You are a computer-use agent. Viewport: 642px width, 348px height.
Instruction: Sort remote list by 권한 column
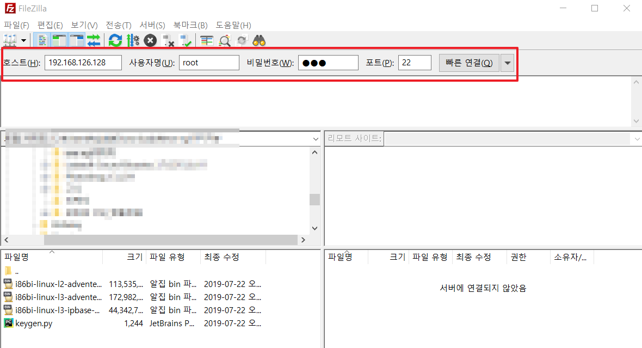528,257
